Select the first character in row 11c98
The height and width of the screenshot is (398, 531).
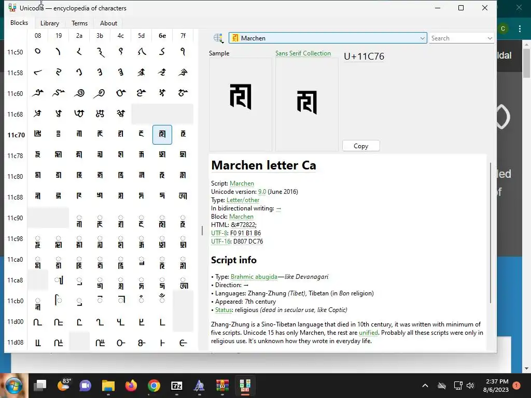[x=37, y=242]
